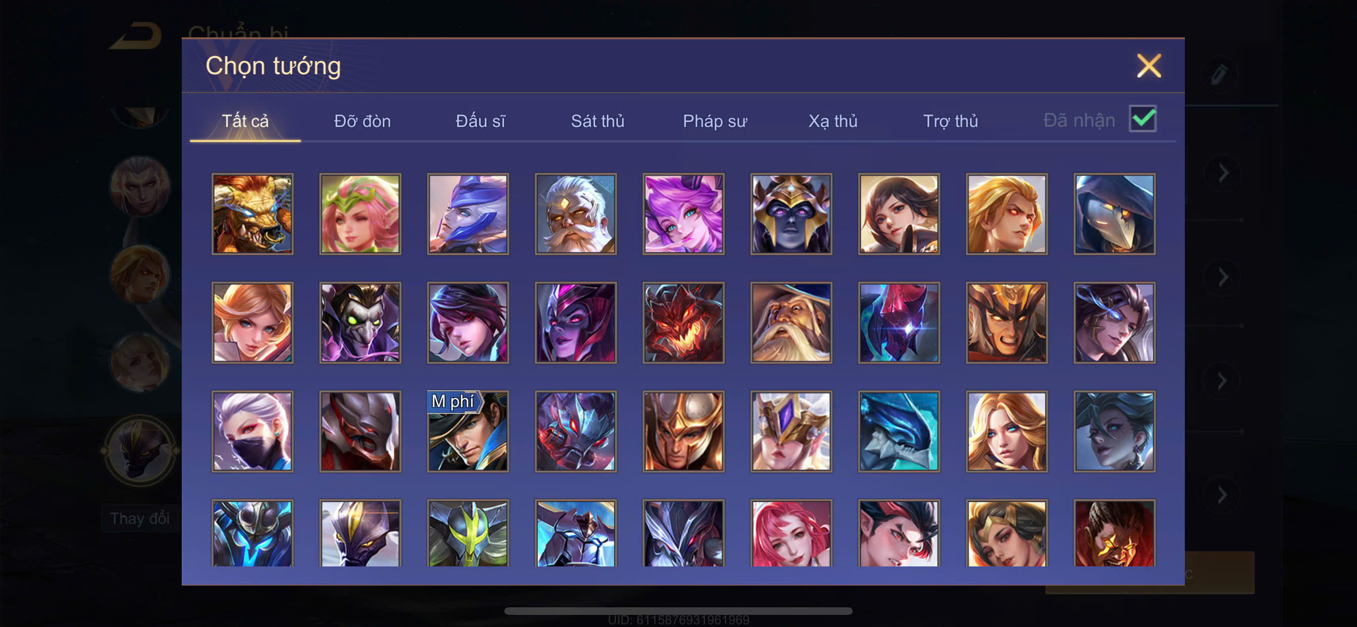Select the plague doctor masked hooded hero
The width and height of the screenshot is (1357, 627).
(x=1115, y=214)
